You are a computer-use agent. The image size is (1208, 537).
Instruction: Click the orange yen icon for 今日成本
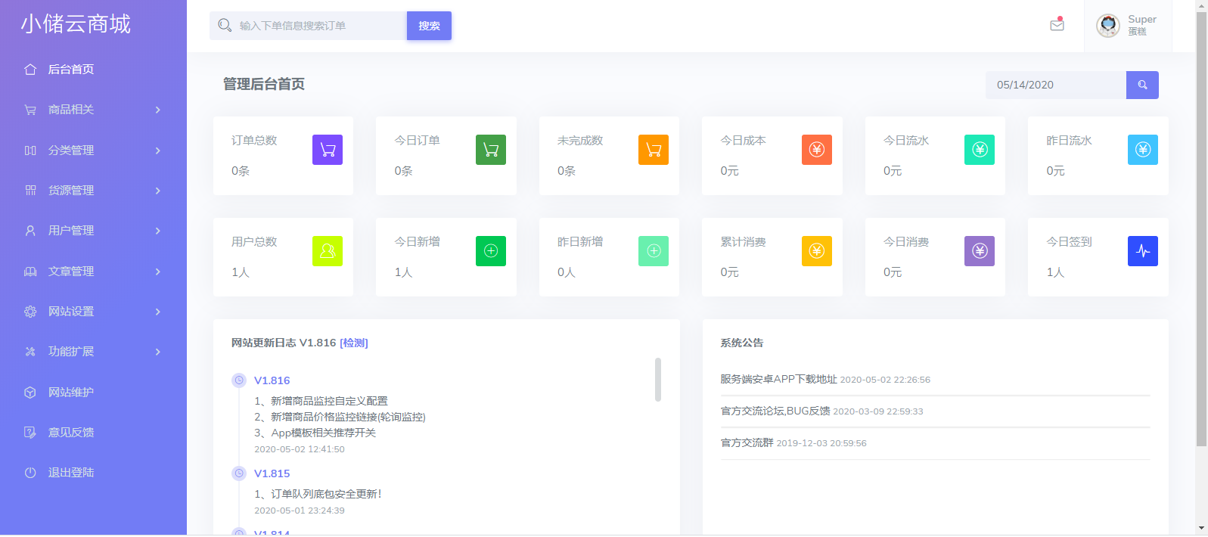point(816,150)
